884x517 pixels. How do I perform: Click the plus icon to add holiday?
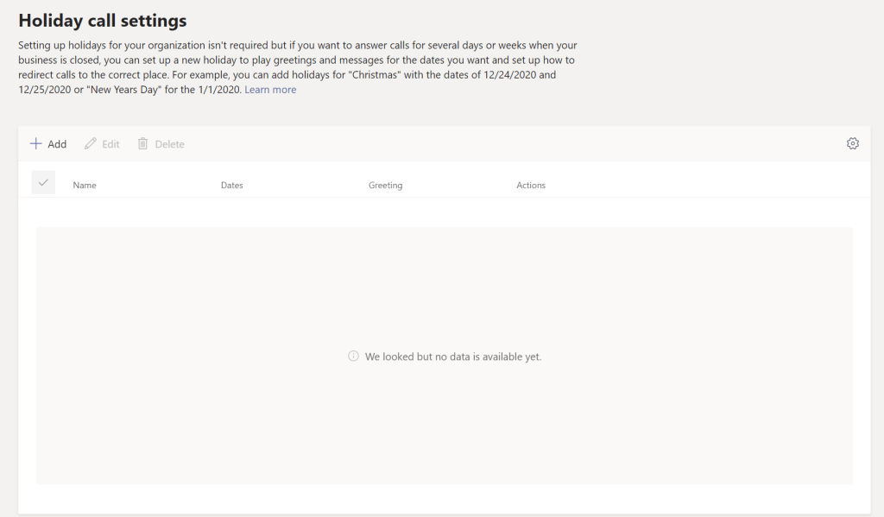click(x=35, y=144)
